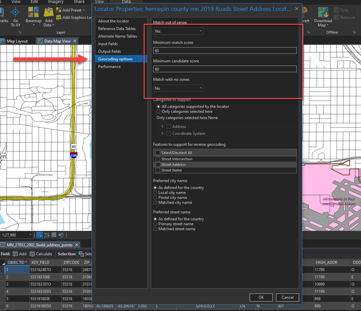361x311 pixels.
Task: Click the Download Map icon
Action: click(323, 12)
